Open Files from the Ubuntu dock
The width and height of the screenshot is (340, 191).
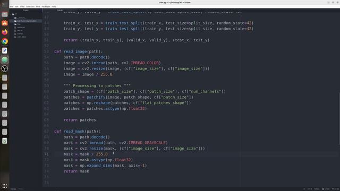5,14
